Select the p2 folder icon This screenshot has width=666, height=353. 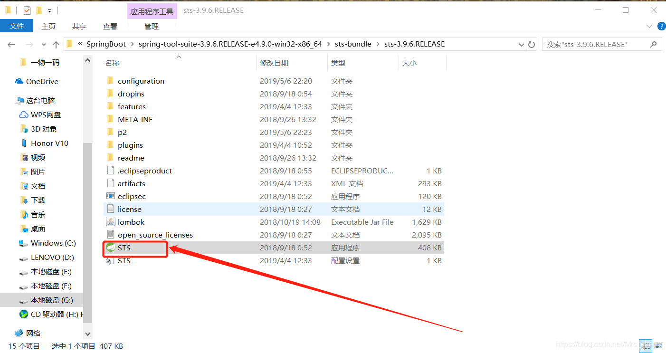[110, 132]
